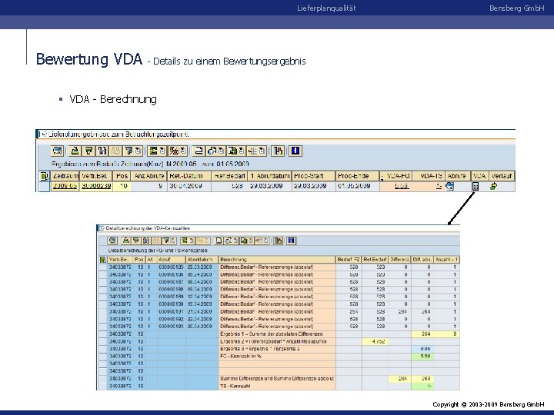Click the Zeitraum column header
The width and height of the screenshot is (554, 415).
(65, 176)
